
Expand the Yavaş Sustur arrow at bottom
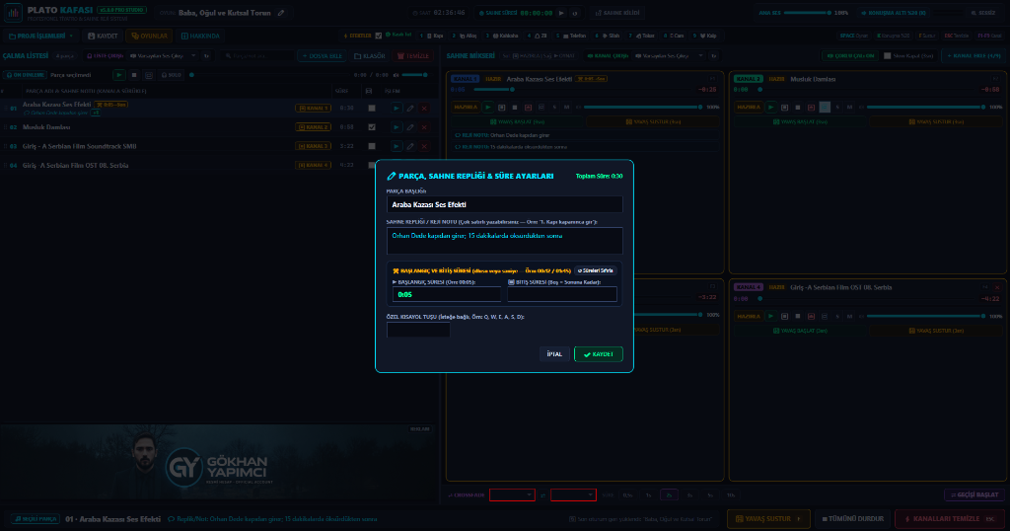[x=799, y=519]
